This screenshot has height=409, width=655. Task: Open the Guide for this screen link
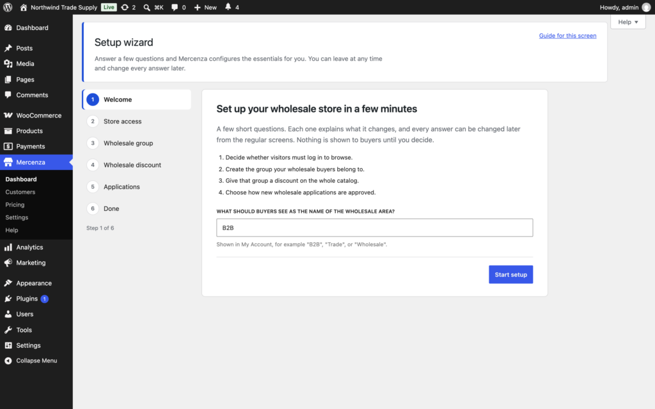[x=567, y=36]
